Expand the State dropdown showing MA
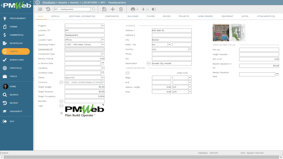Image resolution: width=283 pixels, height=159 pixels. 169,44
